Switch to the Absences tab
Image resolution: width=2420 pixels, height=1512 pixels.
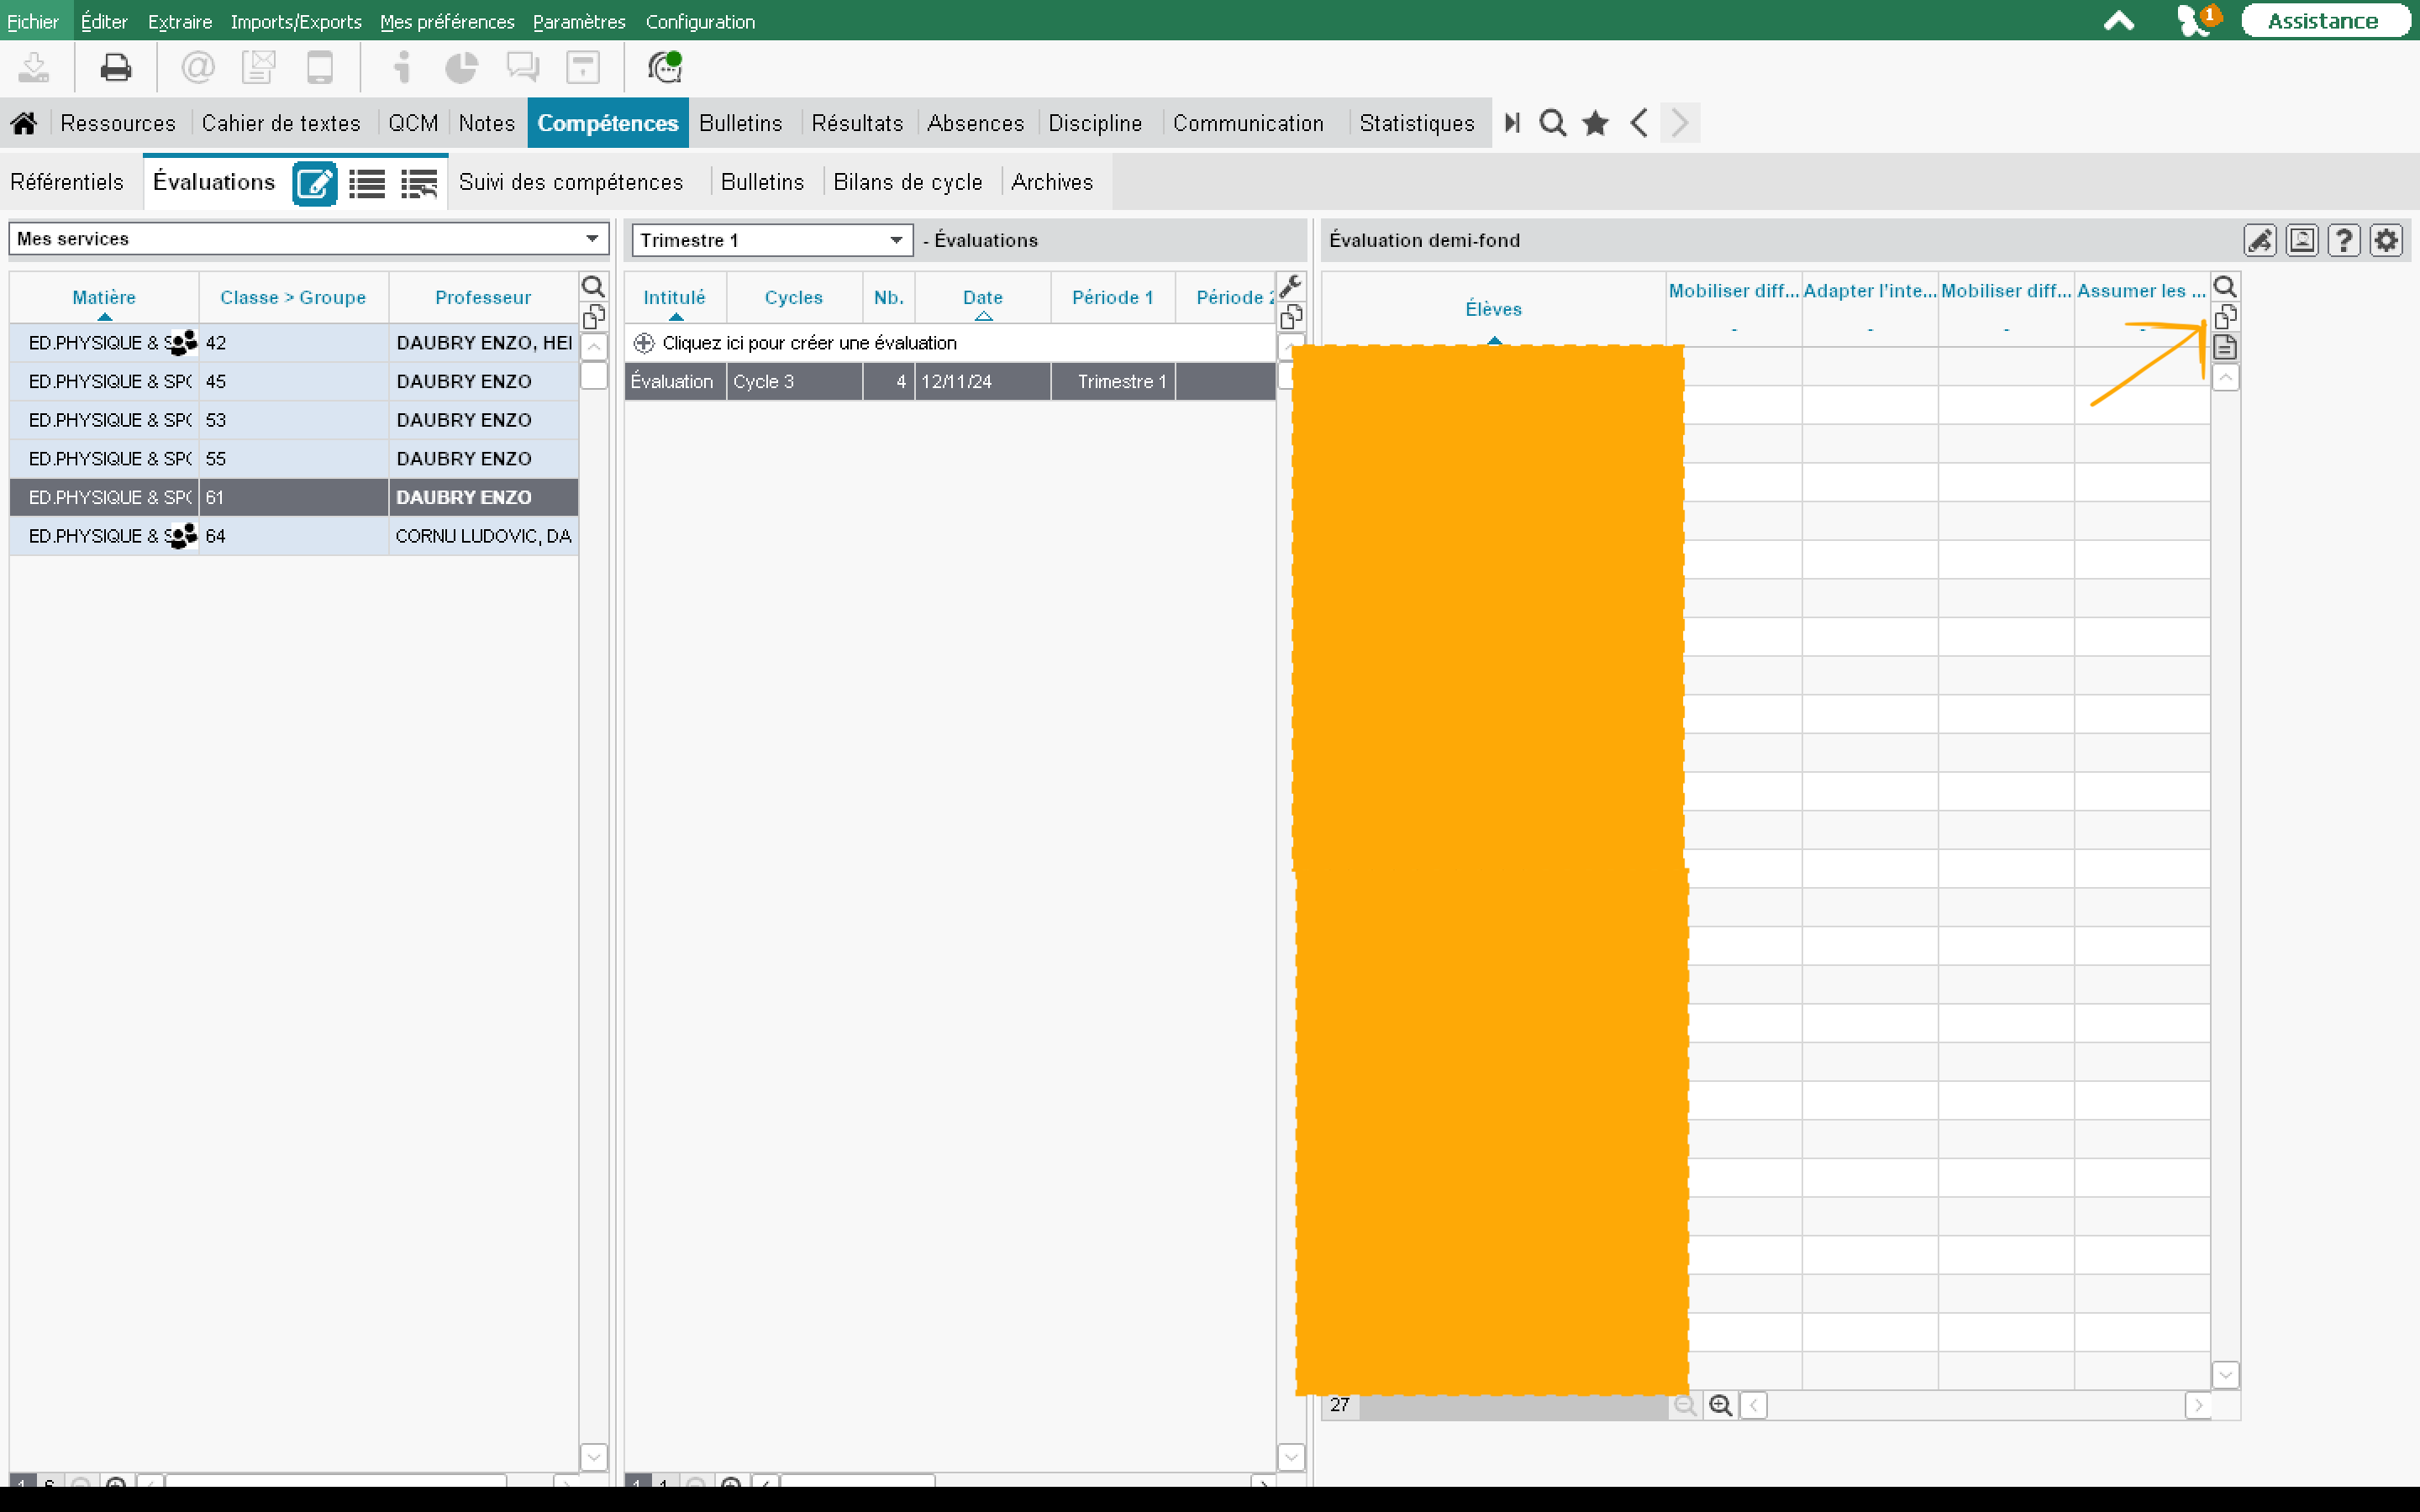[x=975, y=123]
